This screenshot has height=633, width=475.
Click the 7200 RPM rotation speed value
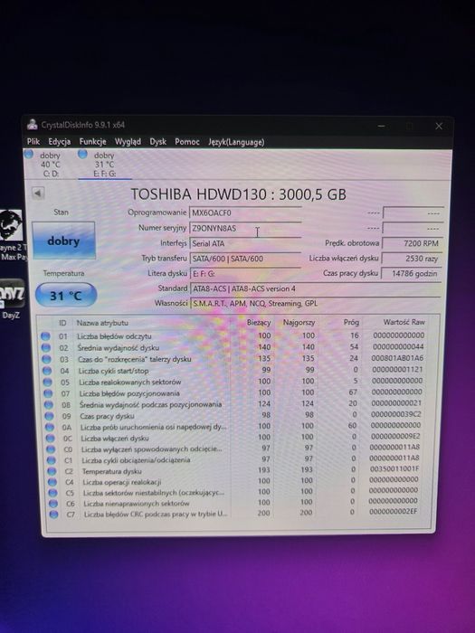(413, 243)
